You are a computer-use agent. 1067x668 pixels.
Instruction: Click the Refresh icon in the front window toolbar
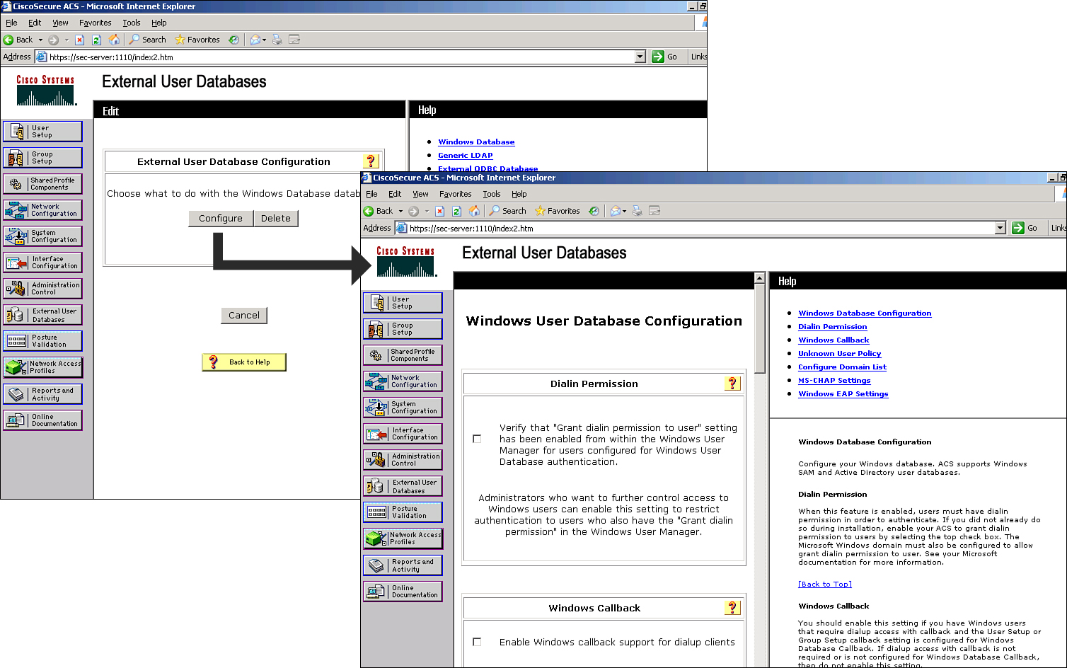pyautogui.click(x=457, y=211)
